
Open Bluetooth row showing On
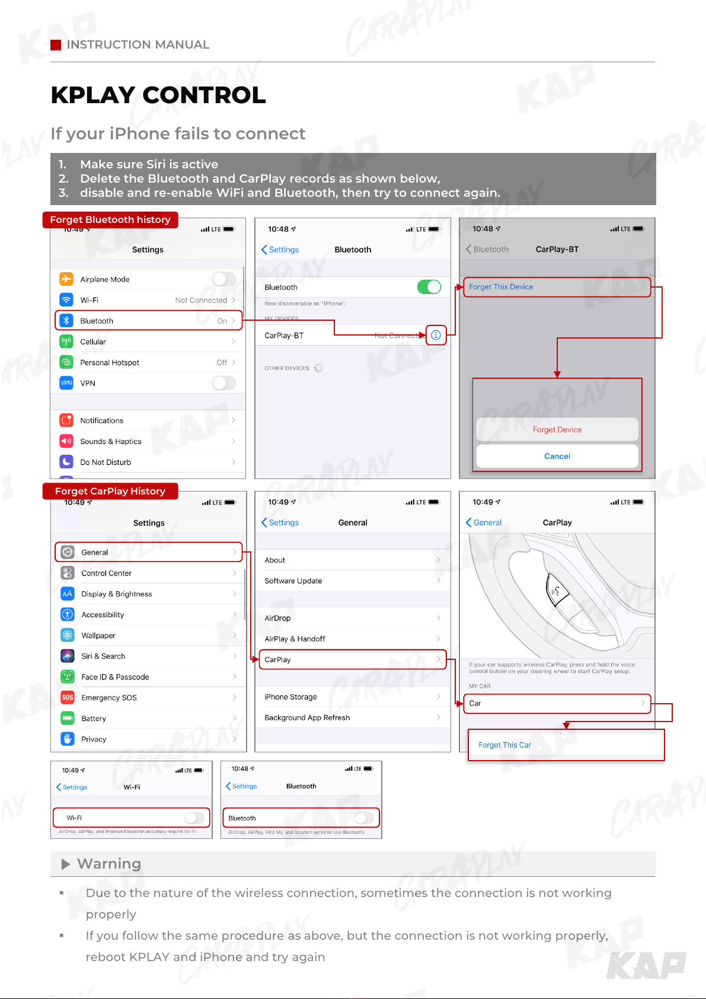click(149, 321)
